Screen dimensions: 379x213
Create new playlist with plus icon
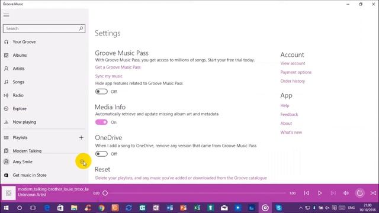click(x=81, y=138)
